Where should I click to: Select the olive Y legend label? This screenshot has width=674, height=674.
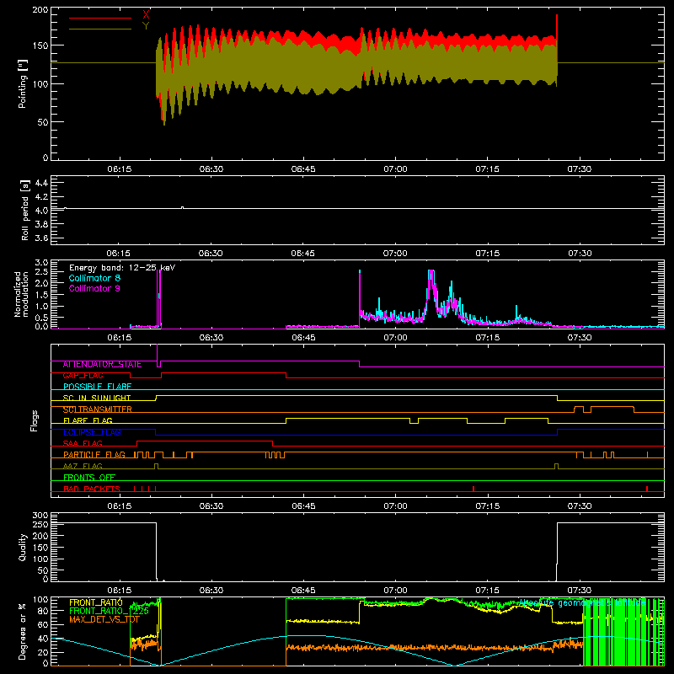146,26
